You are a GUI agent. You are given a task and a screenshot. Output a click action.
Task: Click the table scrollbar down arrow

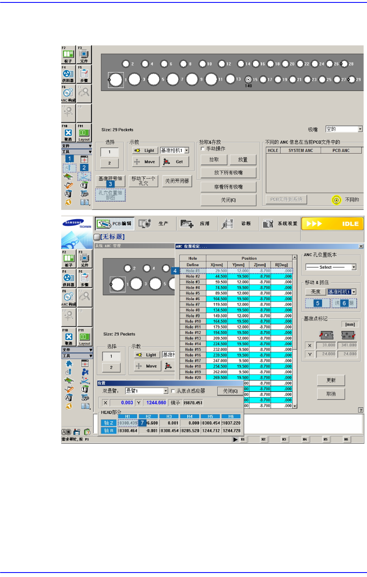[295, 406]
